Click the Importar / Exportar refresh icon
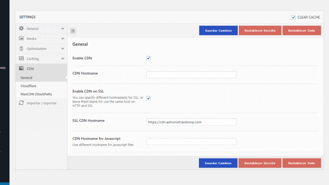Screen dimensions: 329x185 [x=21, y=103]
